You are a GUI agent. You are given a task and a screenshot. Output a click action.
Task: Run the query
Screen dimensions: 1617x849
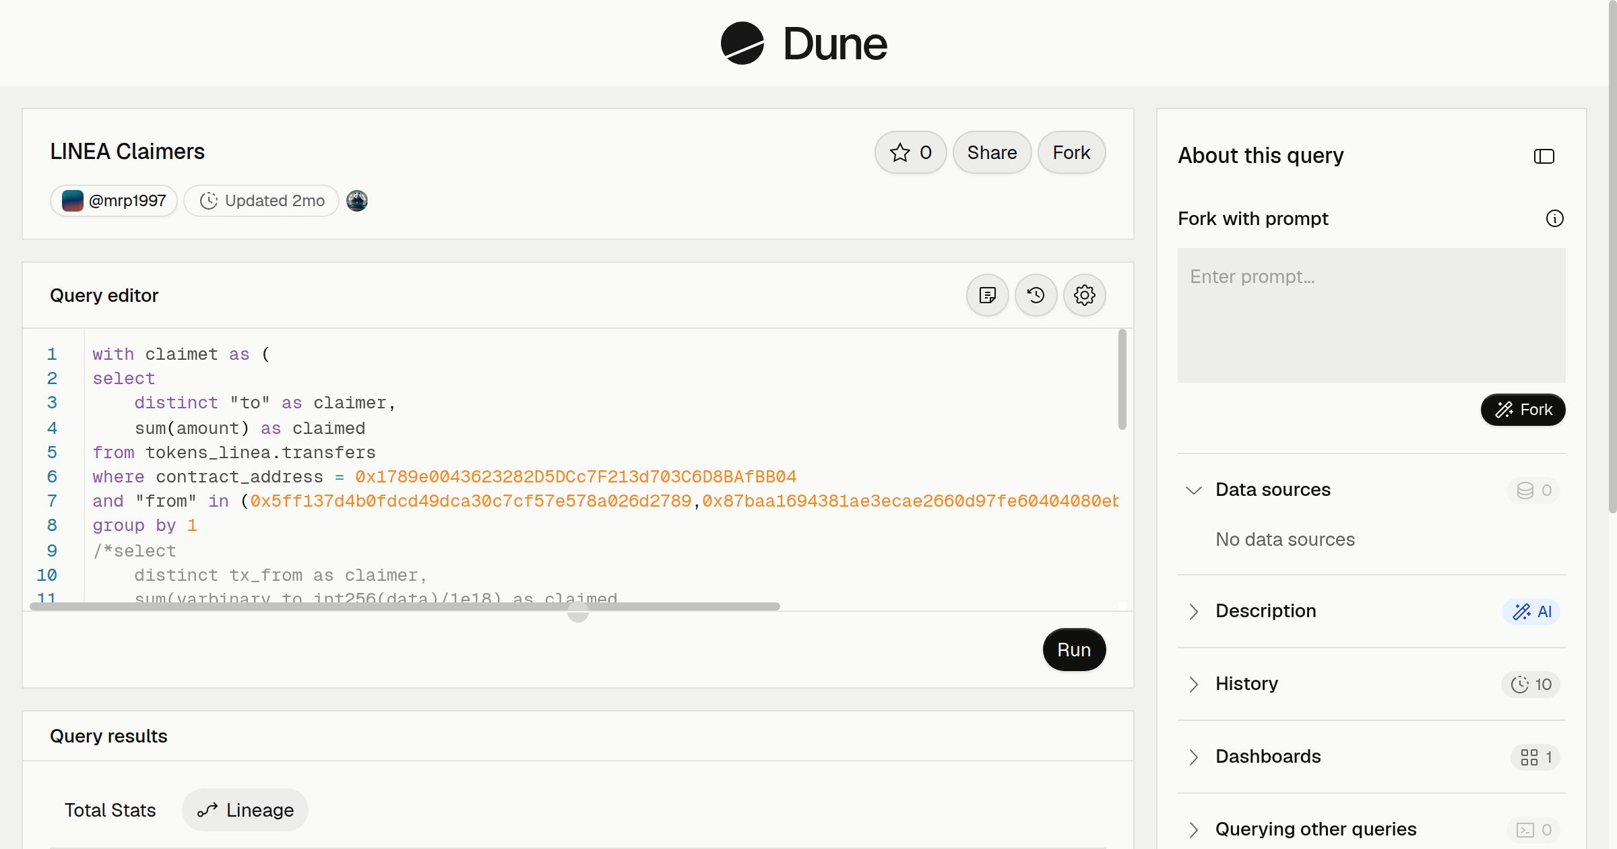1074,650
